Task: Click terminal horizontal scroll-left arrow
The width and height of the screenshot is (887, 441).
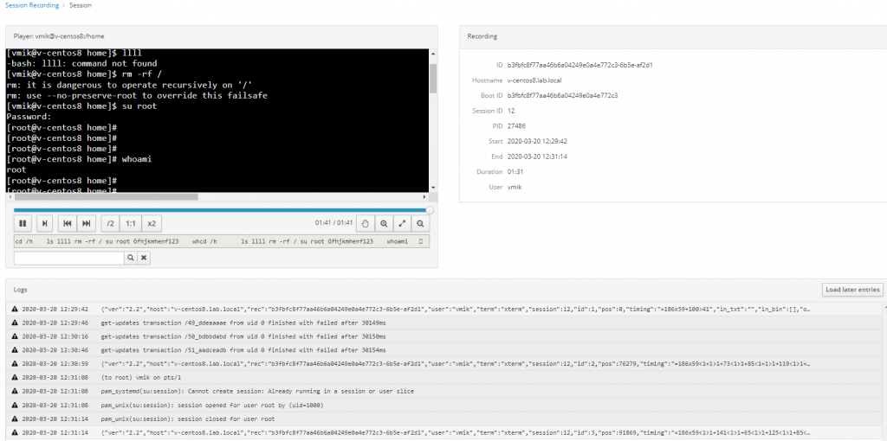Action: 10,197
